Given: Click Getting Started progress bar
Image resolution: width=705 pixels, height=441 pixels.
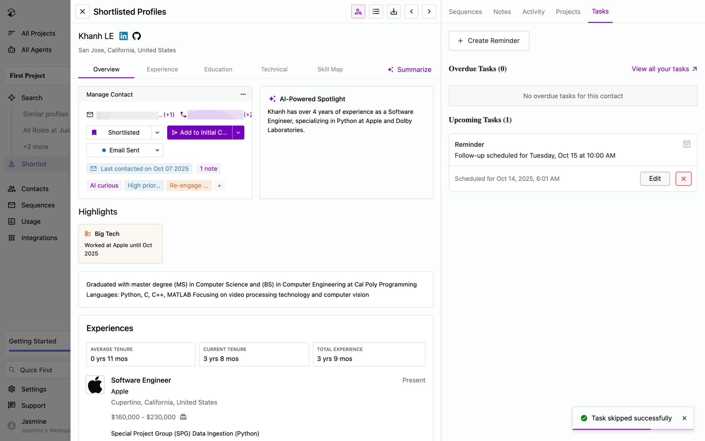Looking at the screenshot, I should (40, 351).
